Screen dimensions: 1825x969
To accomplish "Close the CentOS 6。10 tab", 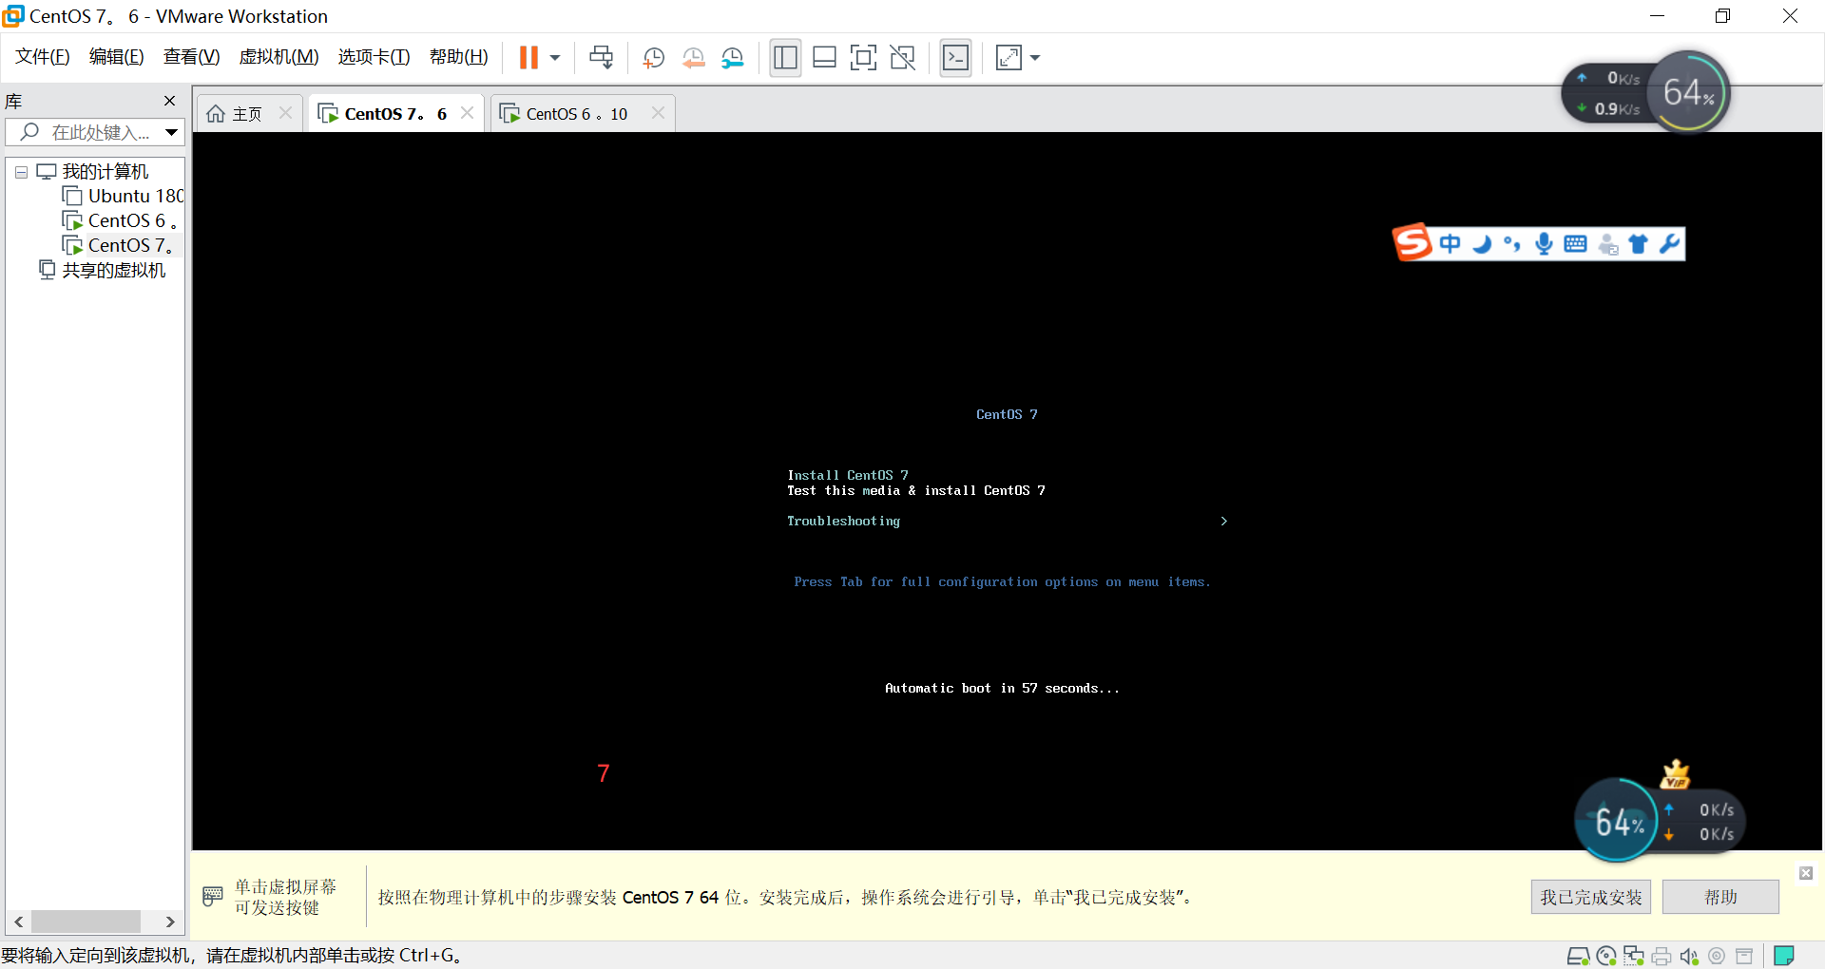I will click(658, 113).
